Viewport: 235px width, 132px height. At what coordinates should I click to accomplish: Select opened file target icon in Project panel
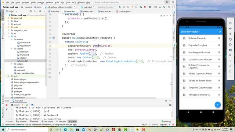tap(30, 11)
